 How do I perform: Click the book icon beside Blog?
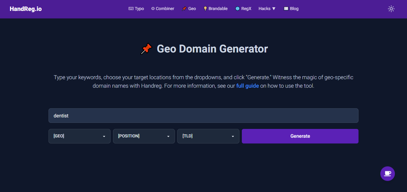click(x=286, y=9)
